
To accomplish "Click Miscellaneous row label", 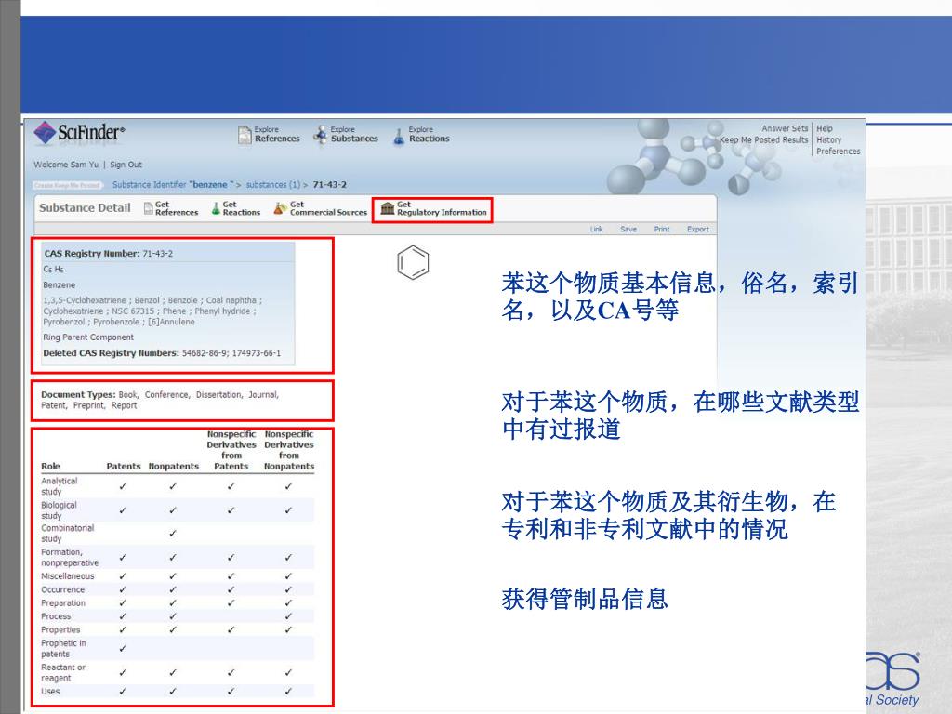I will coord(67,576).
